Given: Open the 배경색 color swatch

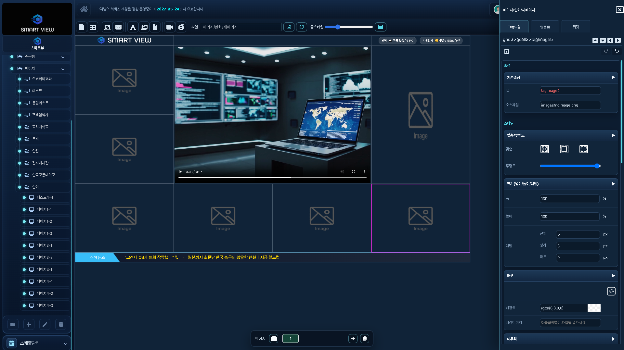Looking at the screenshot, I should click(x=594, y=308).
